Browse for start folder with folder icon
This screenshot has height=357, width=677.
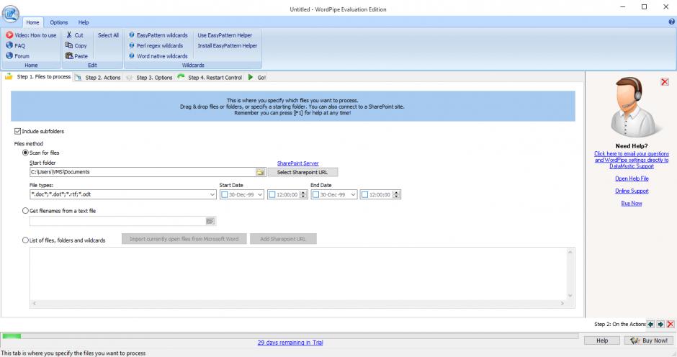point(260,172)
